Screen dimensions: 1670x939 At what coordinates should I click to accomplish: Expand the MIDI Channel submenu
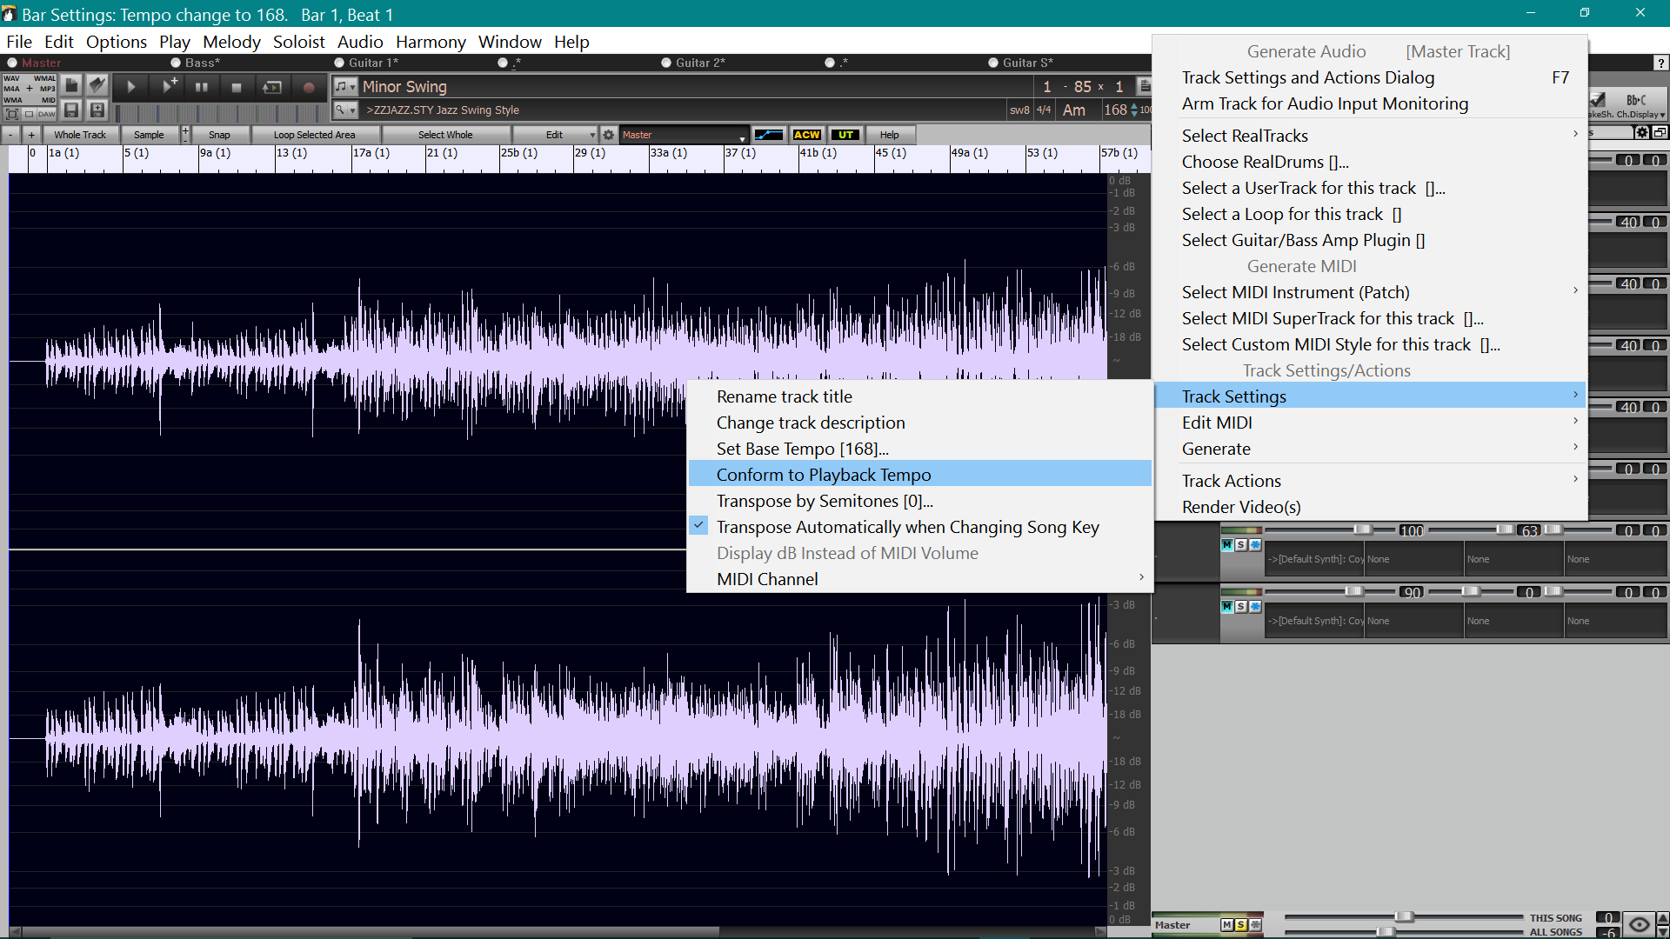[x=920, y=579]
